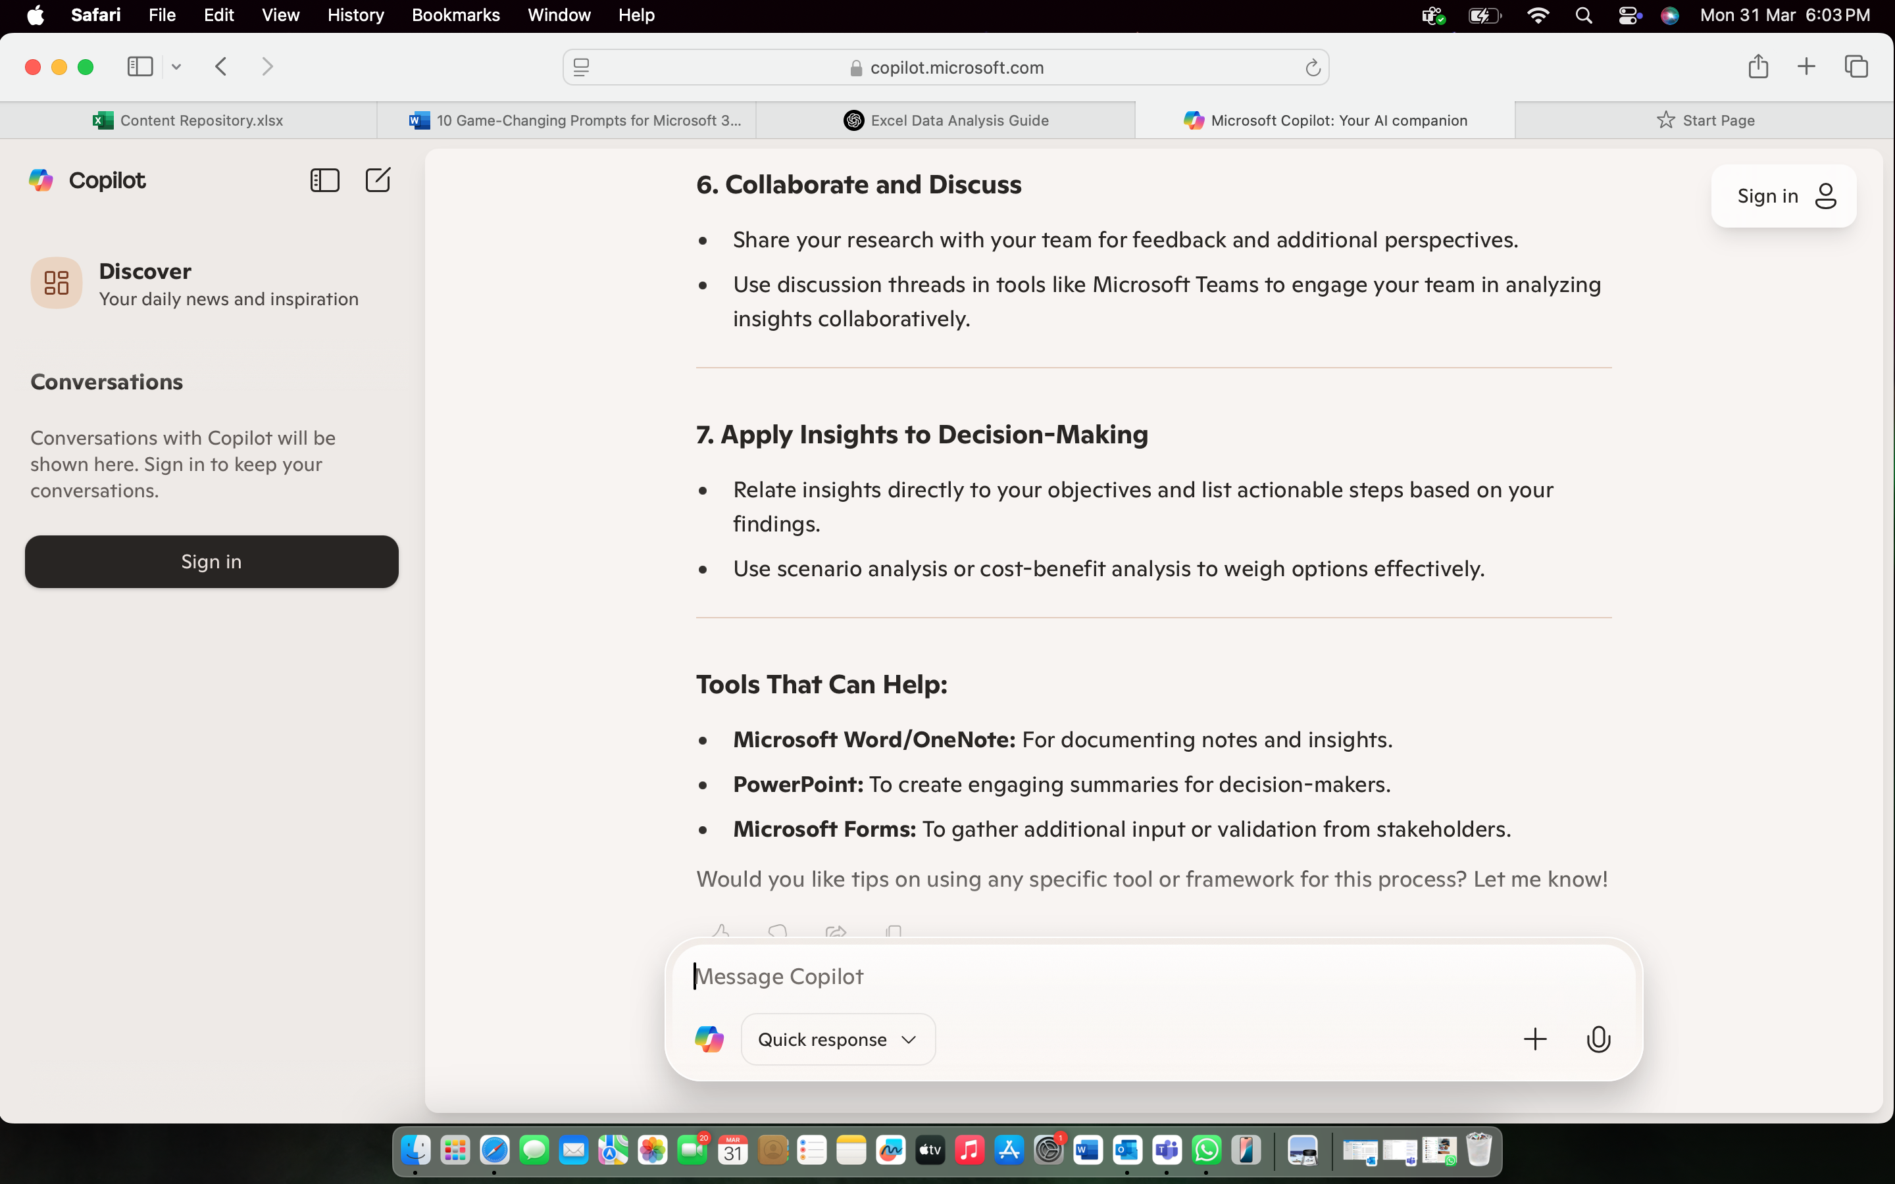Open the Safari menu
The height and width of the screenshot is (1184, 1895).
click(95, 16)
